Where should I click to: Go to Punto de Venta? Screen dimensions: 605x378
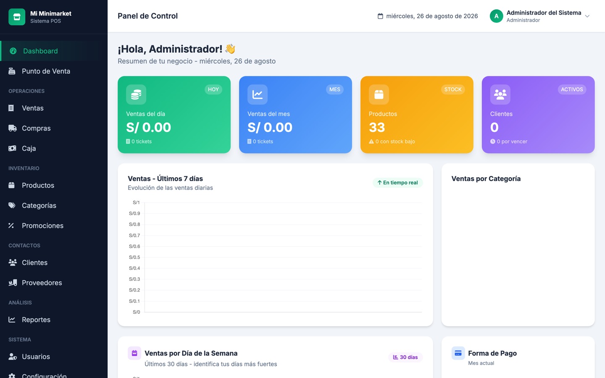[54, 71]
